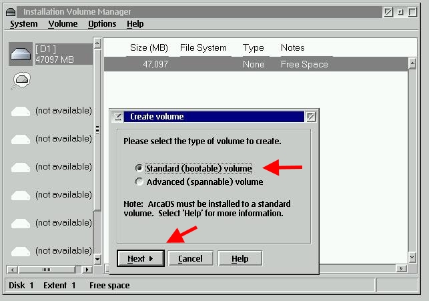Click the Type column header

tap(254, 48)
